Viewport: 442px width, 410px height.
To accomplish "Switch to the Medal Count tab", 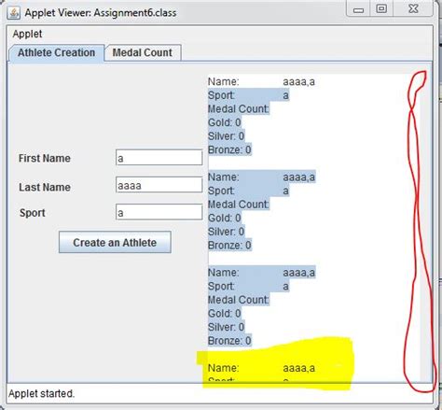I will tap(143, 52).
